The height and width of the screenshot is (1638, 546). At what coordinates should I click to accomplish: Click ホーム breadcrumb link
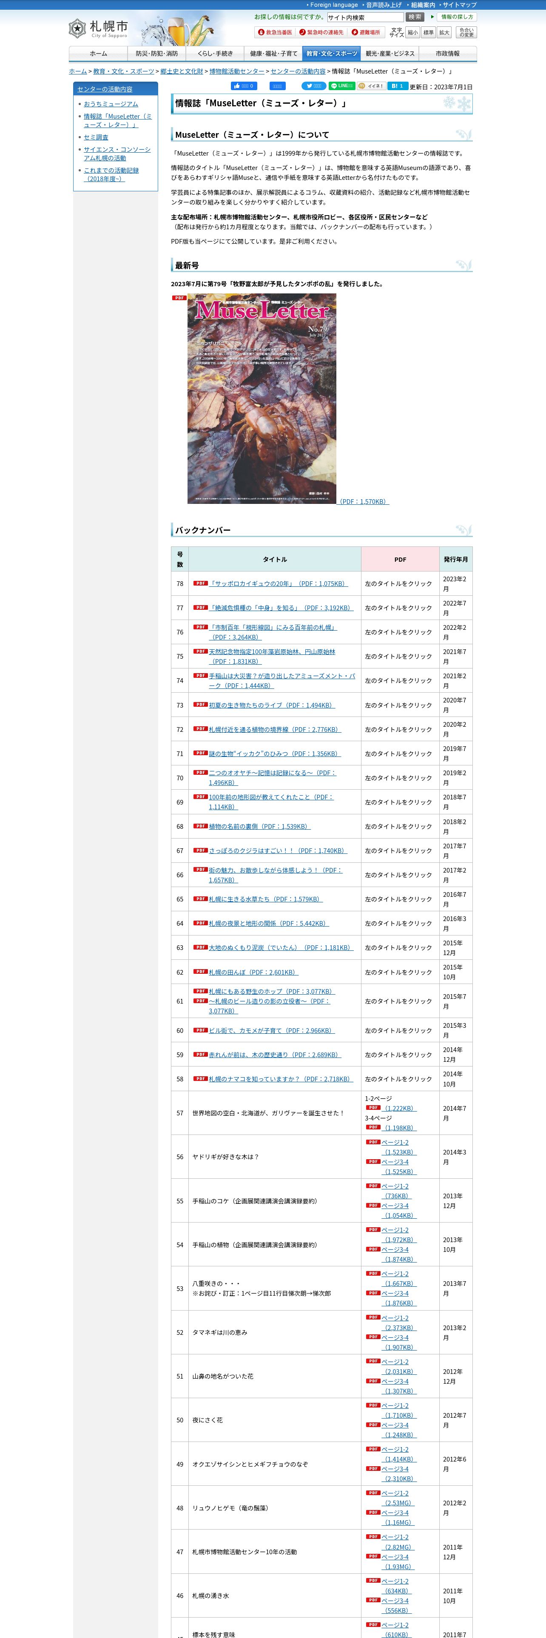[x=77, y=71]
